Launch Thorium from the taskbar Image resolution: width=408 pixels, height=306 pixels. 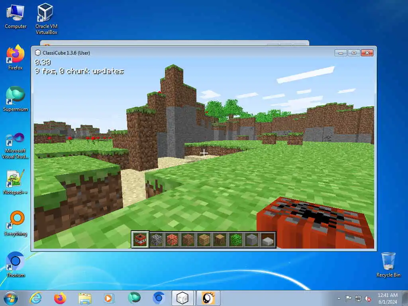coord(159,298)
